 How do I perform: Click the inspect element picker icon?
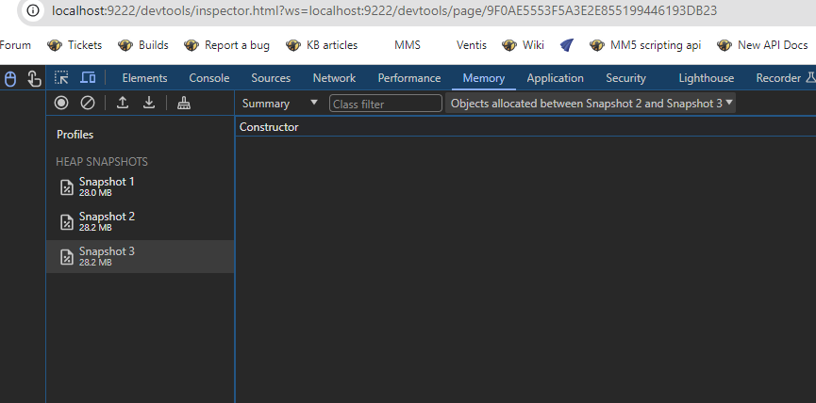click(x=61, y=78)
